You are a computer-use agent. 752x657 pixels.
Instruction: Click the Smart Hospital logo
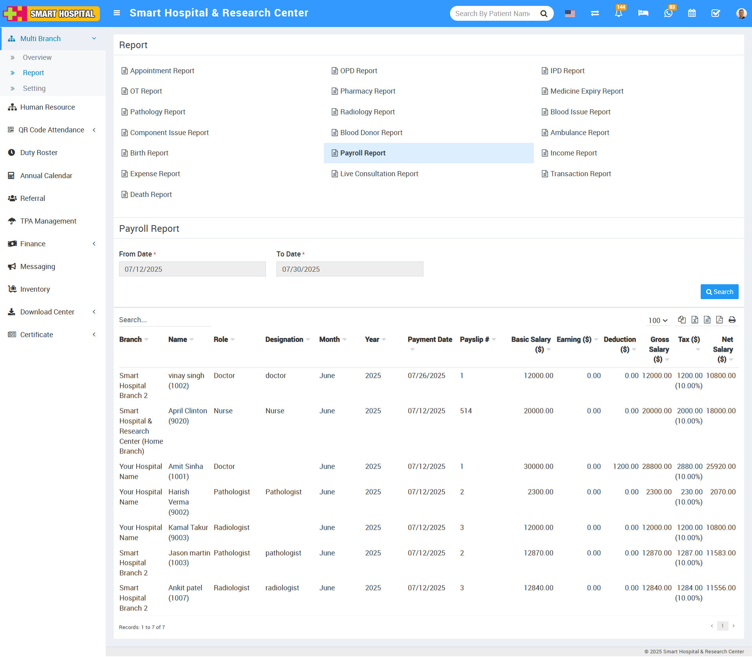[51, 13]
